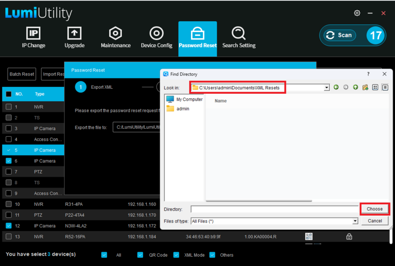This screenshot has width=395, height=266.
Task: Check the row 13 NVR checkbox
Action: click(x=8, y=236)
